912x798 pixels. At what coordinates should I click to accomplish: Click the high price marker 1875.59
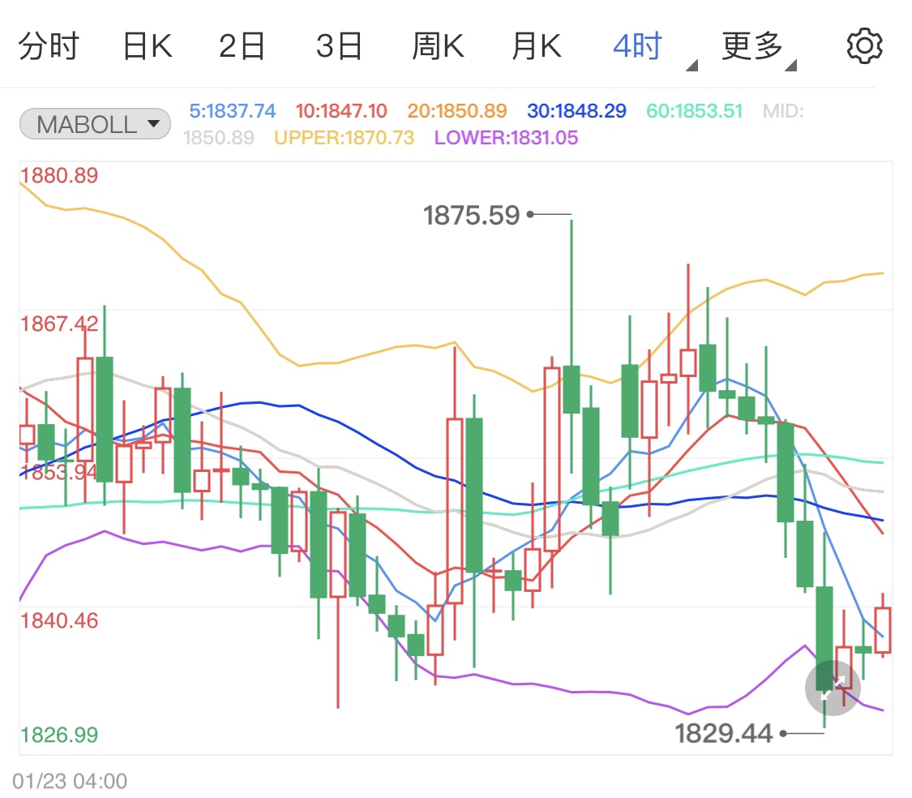click(x=471, y=216)
